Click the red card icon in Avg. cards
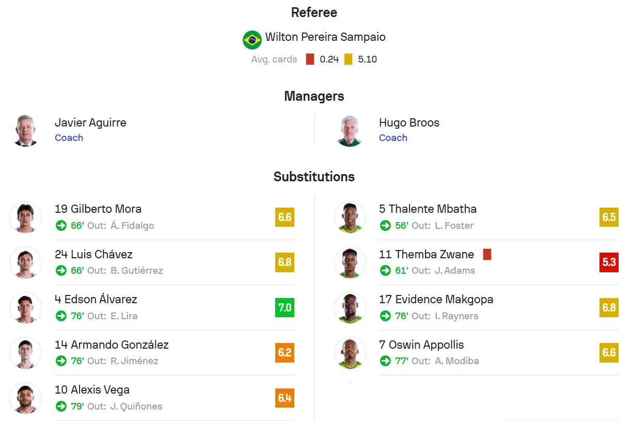631x421 pixels. click(310, 59)
